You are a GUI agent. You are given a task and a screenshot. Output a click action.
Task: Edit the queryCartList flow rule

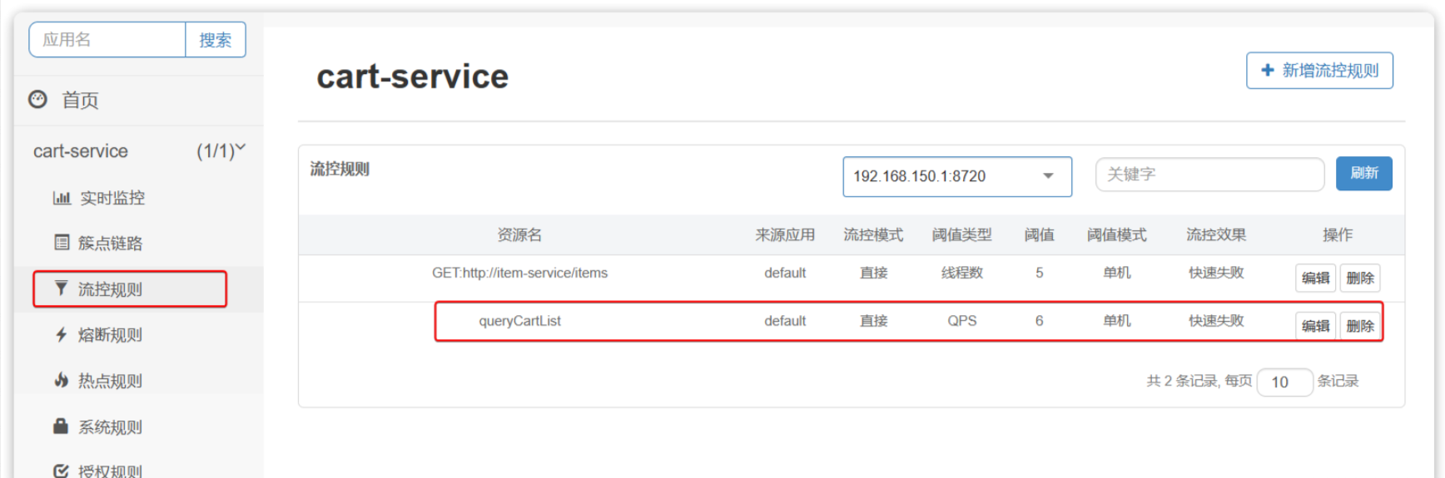1314,326
